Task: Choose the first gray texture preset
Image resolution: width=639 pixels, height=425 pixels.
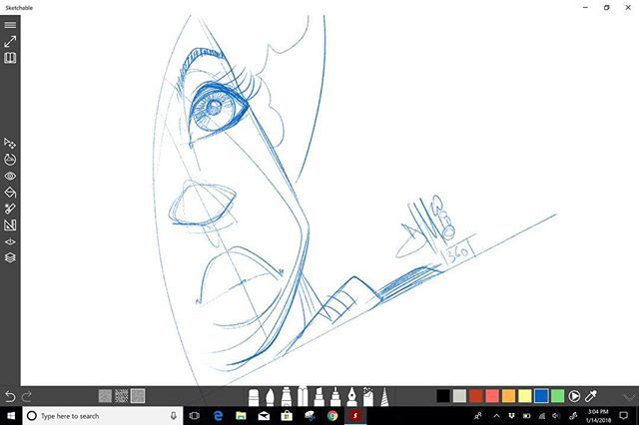Action: pos(105,396)
